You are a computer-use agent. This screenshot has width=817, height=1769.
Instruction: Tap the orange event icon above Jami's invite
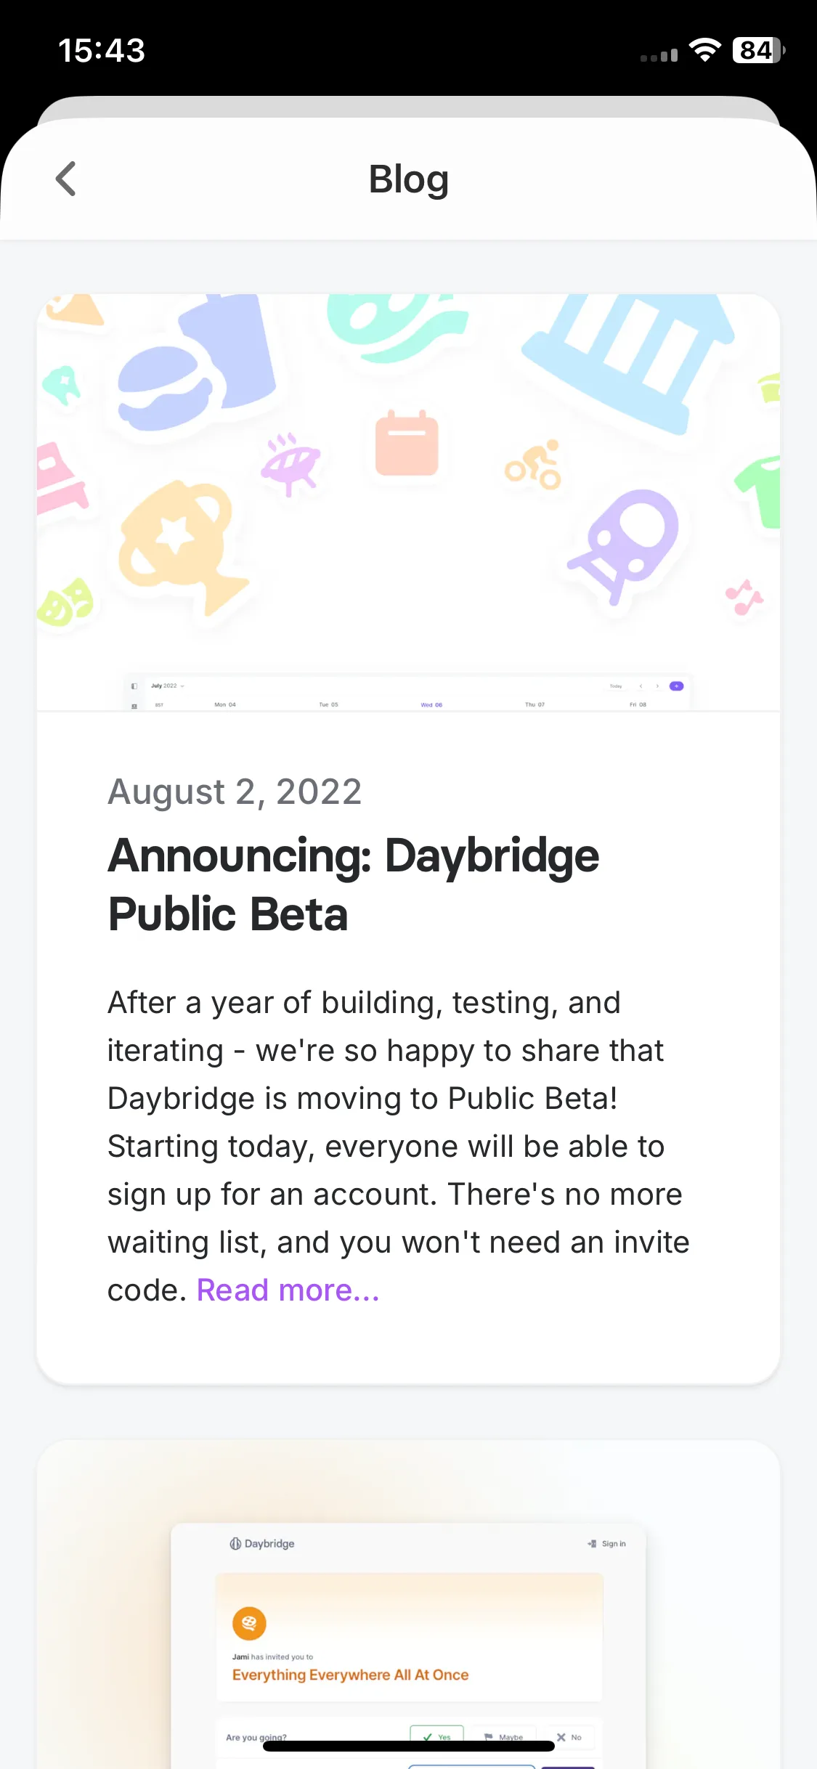(x=249, y=1623)
